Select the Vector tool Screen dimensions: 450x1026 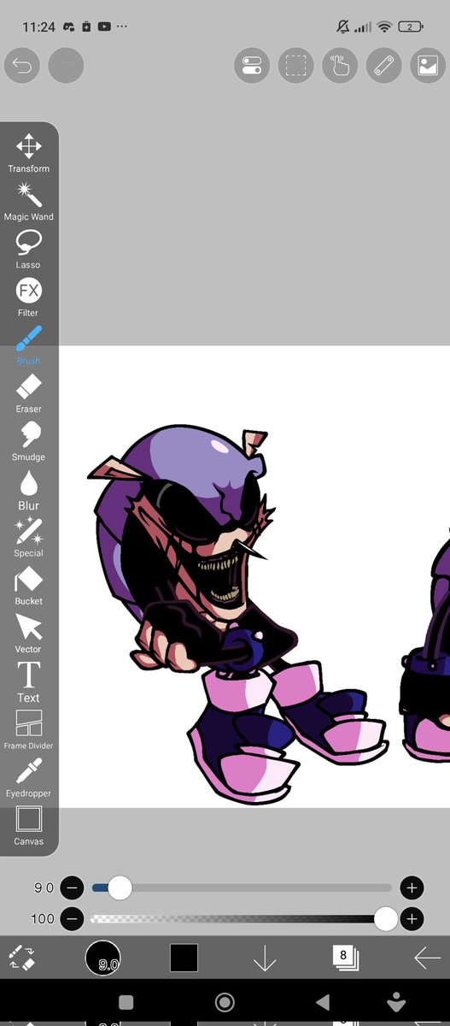(x=29, y=634)
